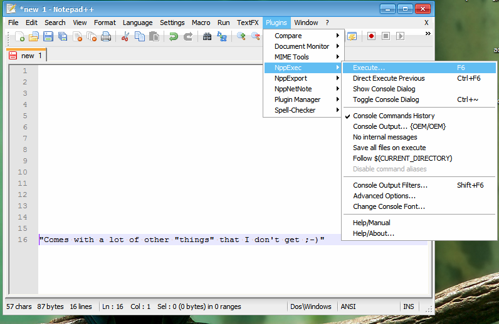Click line 16 text in the editor
Screen dimensions: 499x324
coord(182,240)
